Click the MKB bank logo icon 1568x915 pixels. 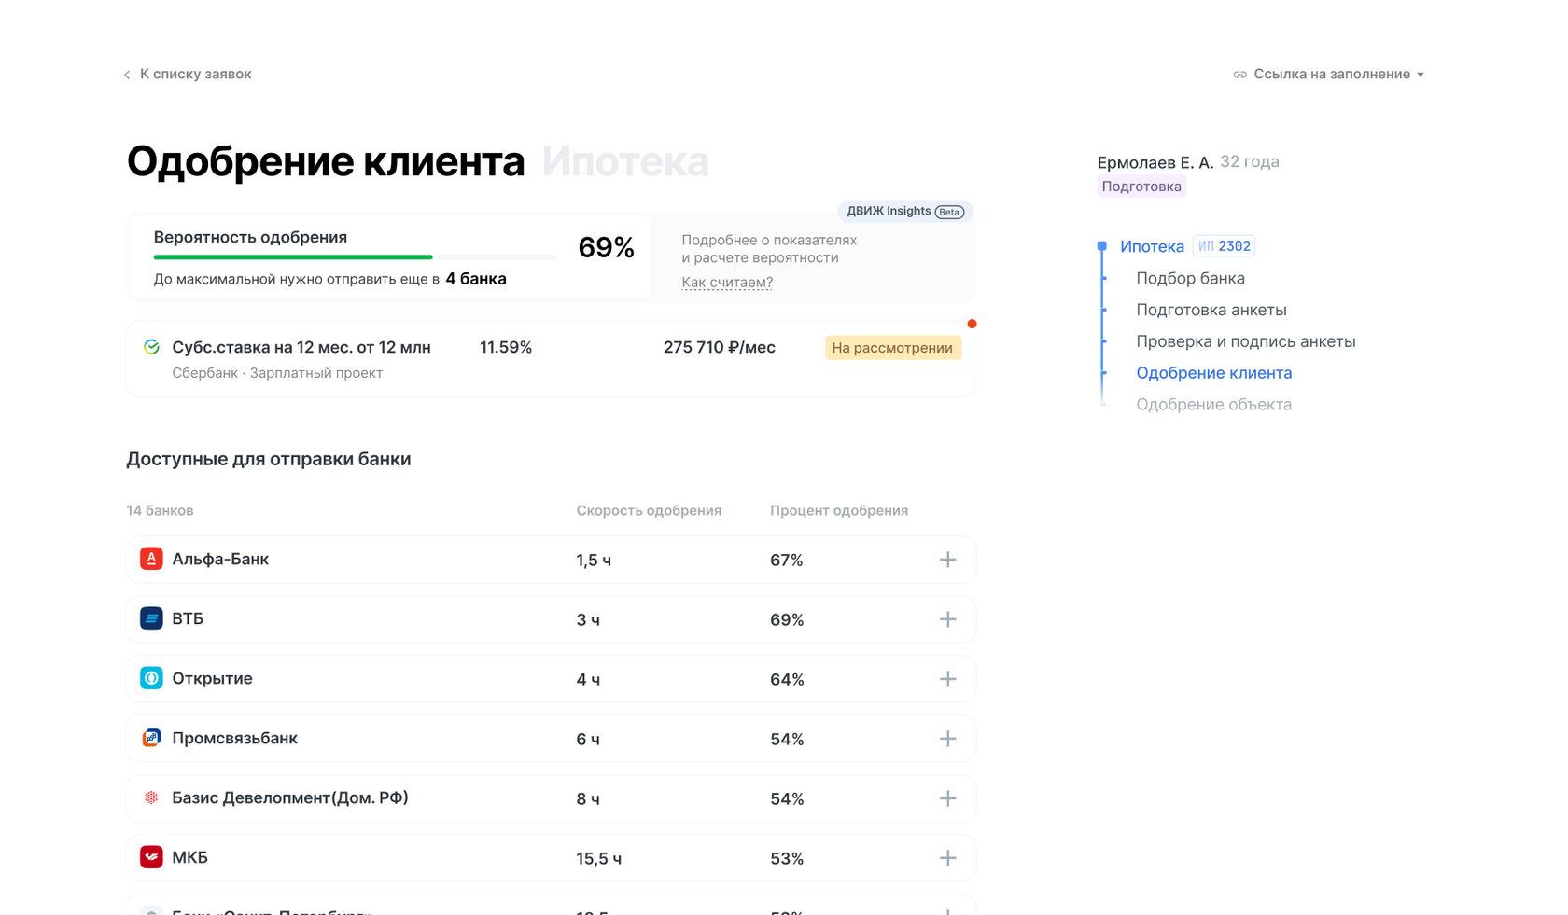(x=151, y=857)
